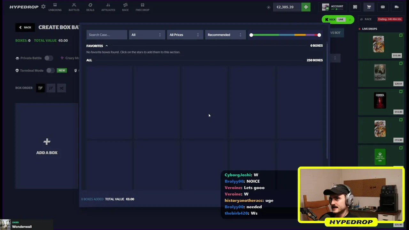The width and height of the screenshot is (409, 230).
Task: Open the All Prices dropdown
Action: [x=185, y=35]
